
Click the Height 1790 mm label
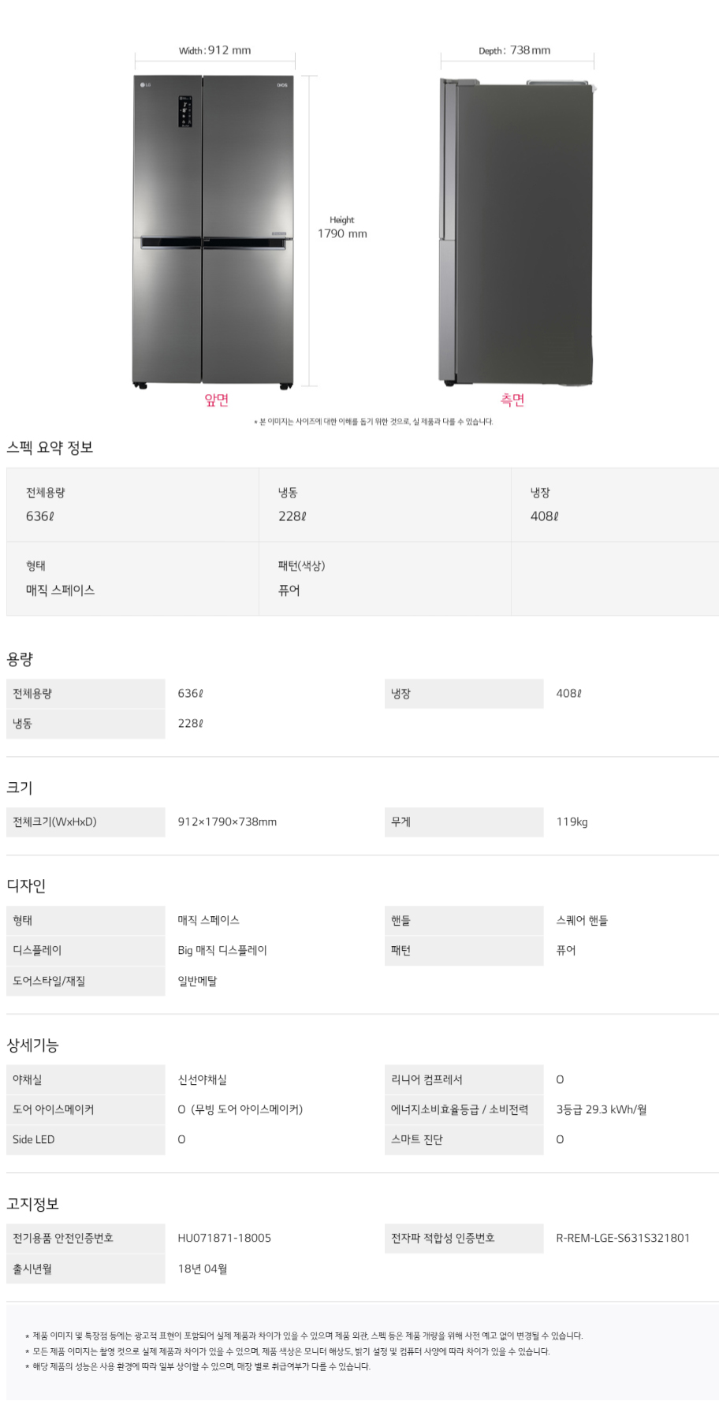pos(342,227)
